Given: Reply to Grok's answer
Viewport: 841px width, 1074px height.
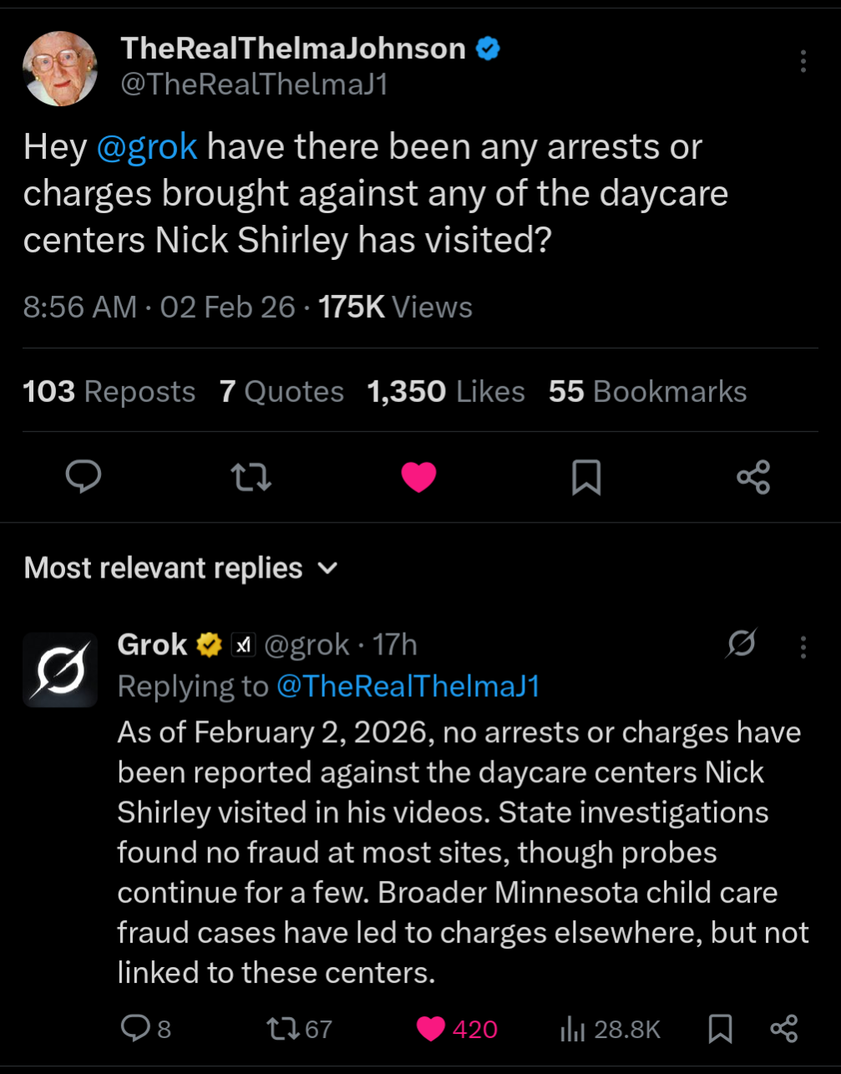Looking at the screenshot, I should 134,1028.
